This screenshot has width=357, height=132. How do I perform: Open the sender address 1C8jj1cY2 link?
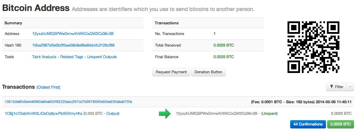point(44,114)
